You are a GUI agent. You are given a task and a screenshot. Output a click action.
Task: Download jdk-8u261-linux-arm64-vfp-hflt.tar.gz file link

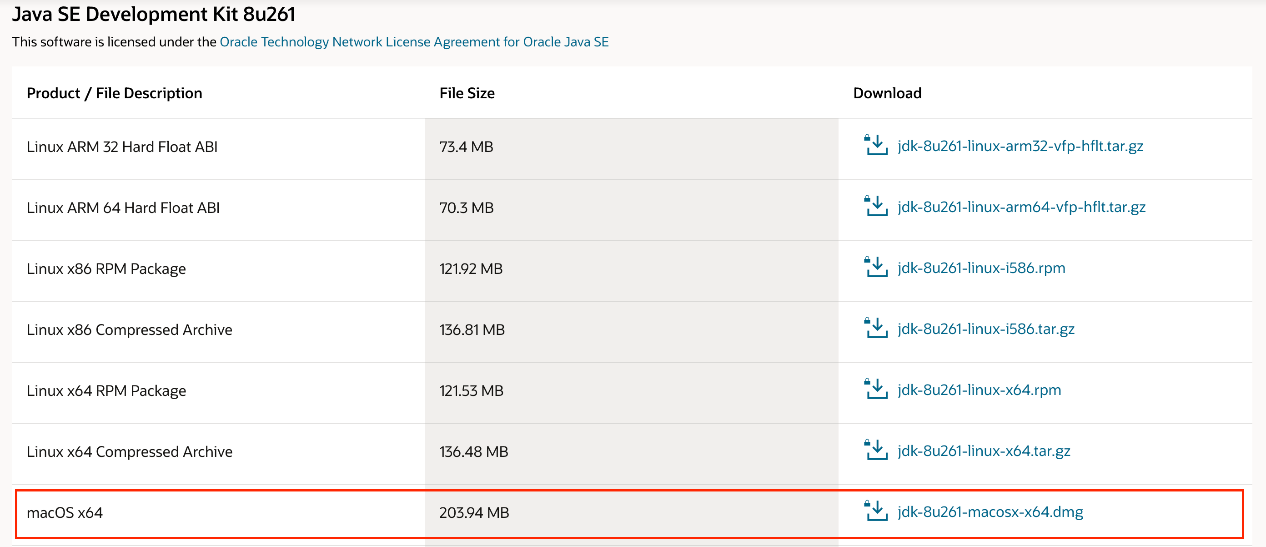click(x=1021, y=207)
